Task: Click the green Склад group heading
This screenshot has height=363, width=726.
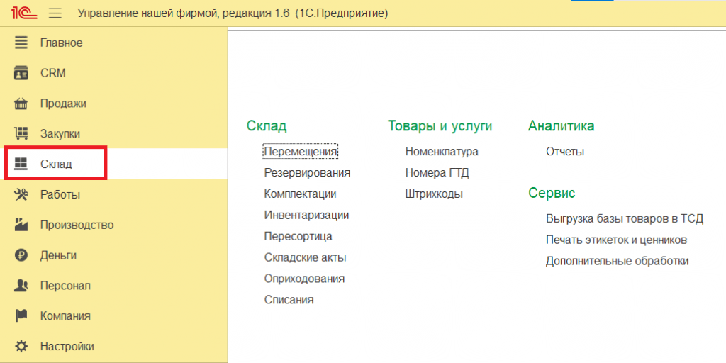Action: [x=267, y=126]
